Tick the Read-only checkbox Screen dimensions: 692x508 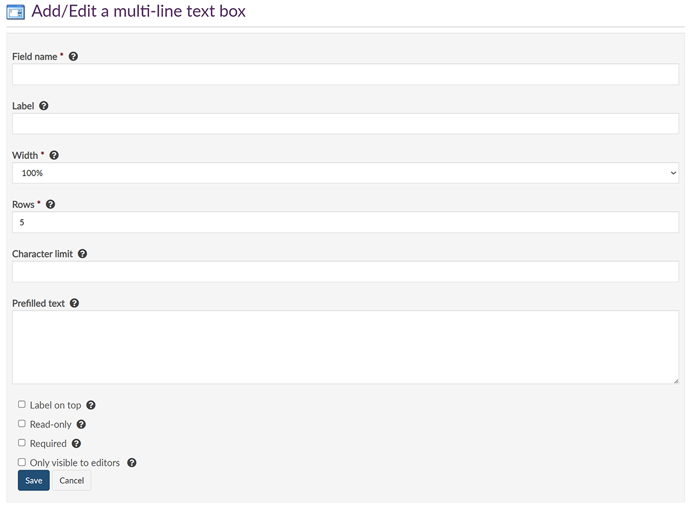pyautogui.click(x=22, y=424)
